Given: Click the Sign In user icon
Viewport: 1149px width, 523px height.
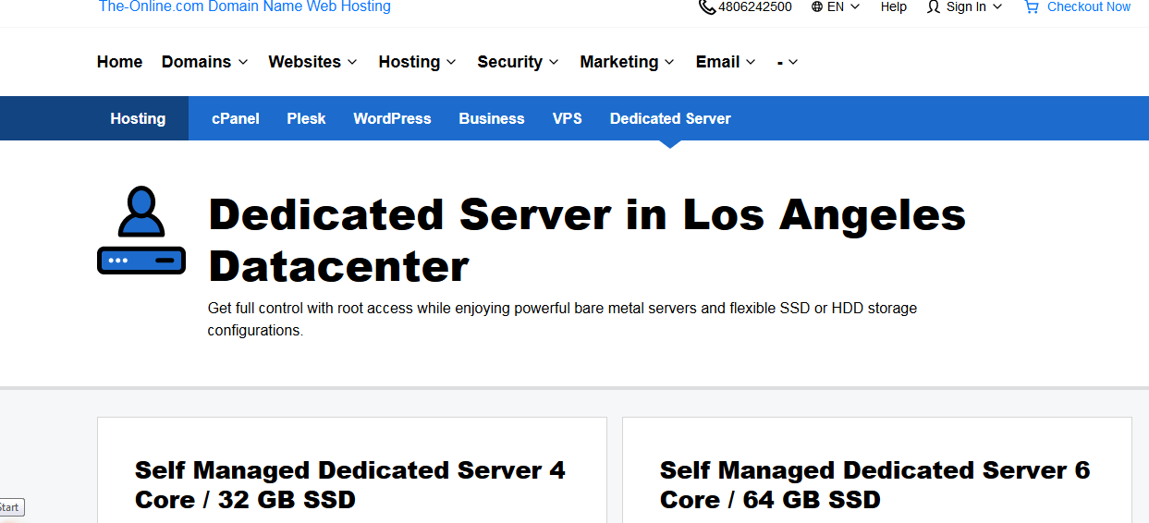Looking at the screenshot, I should tap(934, 6).
